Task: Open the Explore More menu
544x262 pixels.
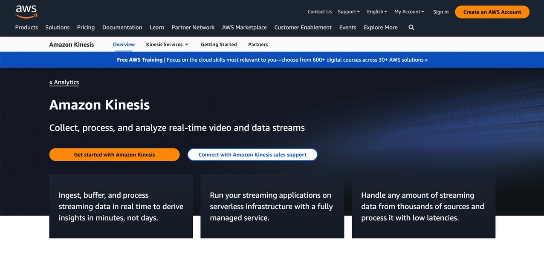Action: coord(381,27)
